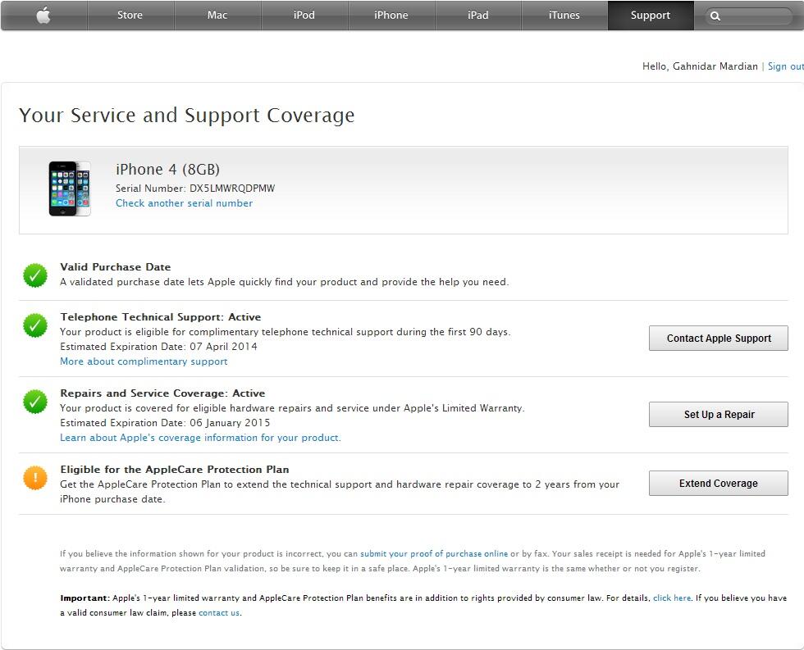Click orange warning icon beside AppleCare eligibility
Image resolution: width=804 pixels, height=650 pixels.
pos(34,478)
